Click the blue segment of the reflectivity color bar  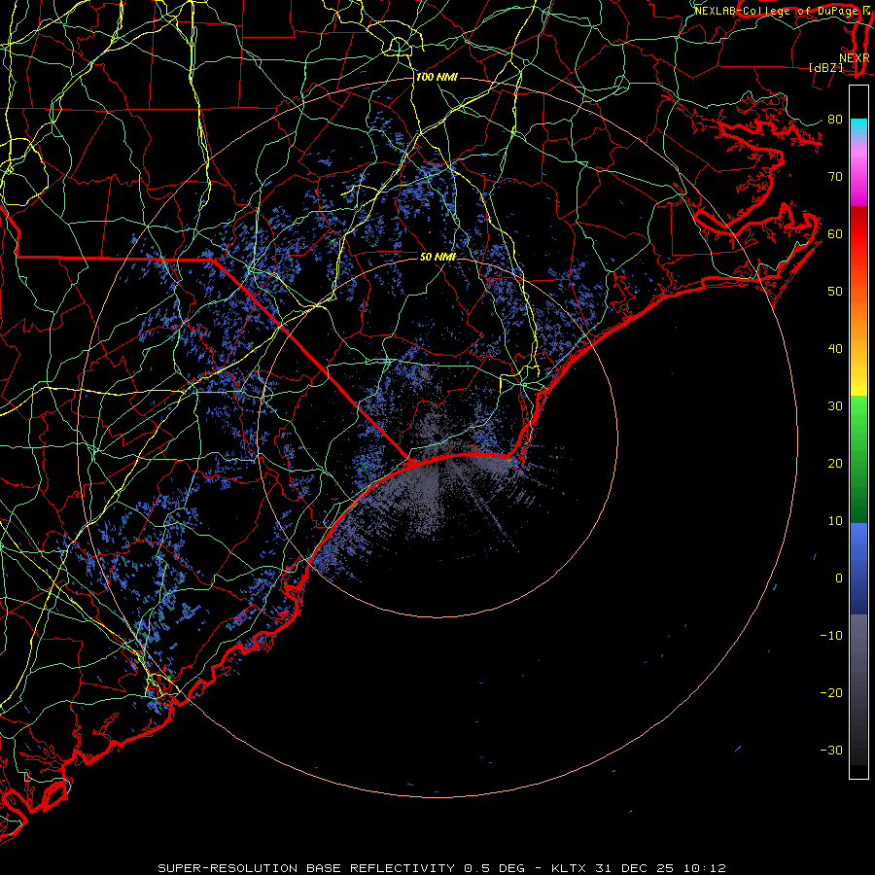tap(858, 569)
